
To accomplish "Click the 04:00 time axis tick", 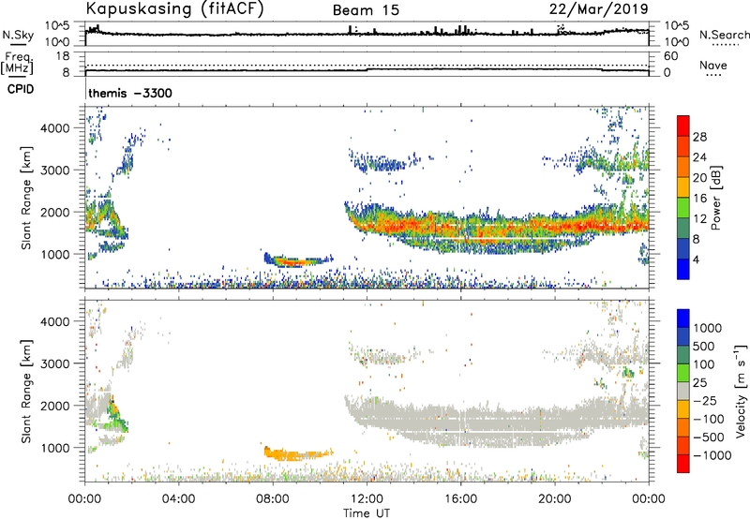I will point(178,499).
